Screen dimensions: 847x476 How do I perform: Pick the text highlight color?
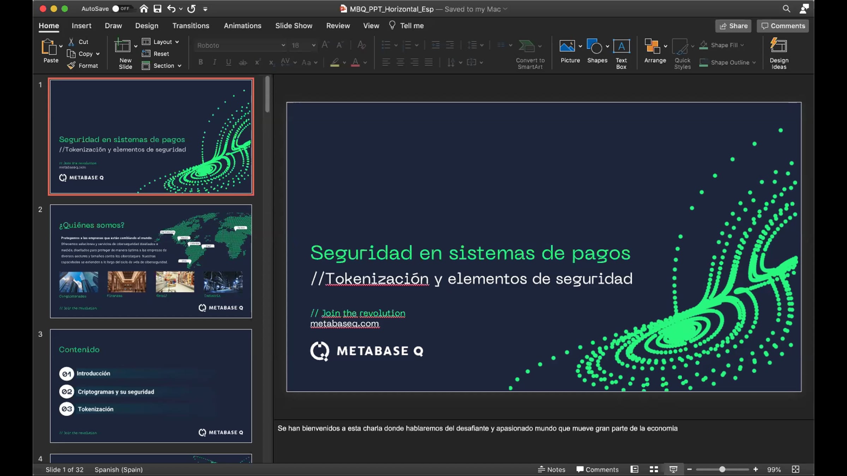(x=335, y=62)
